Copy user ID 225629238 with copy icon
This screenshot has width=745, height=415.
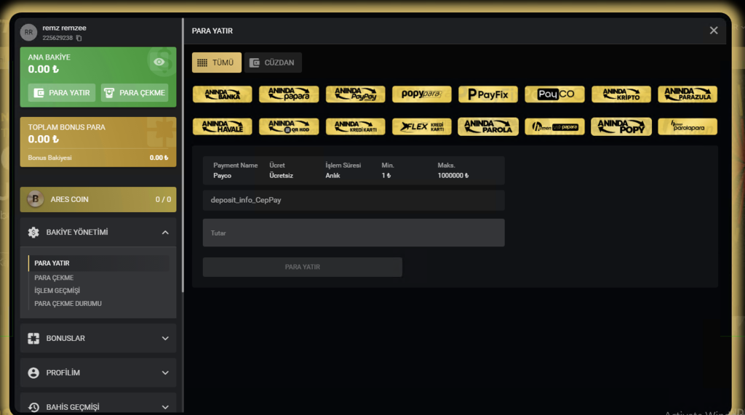(x=79, y=38)
